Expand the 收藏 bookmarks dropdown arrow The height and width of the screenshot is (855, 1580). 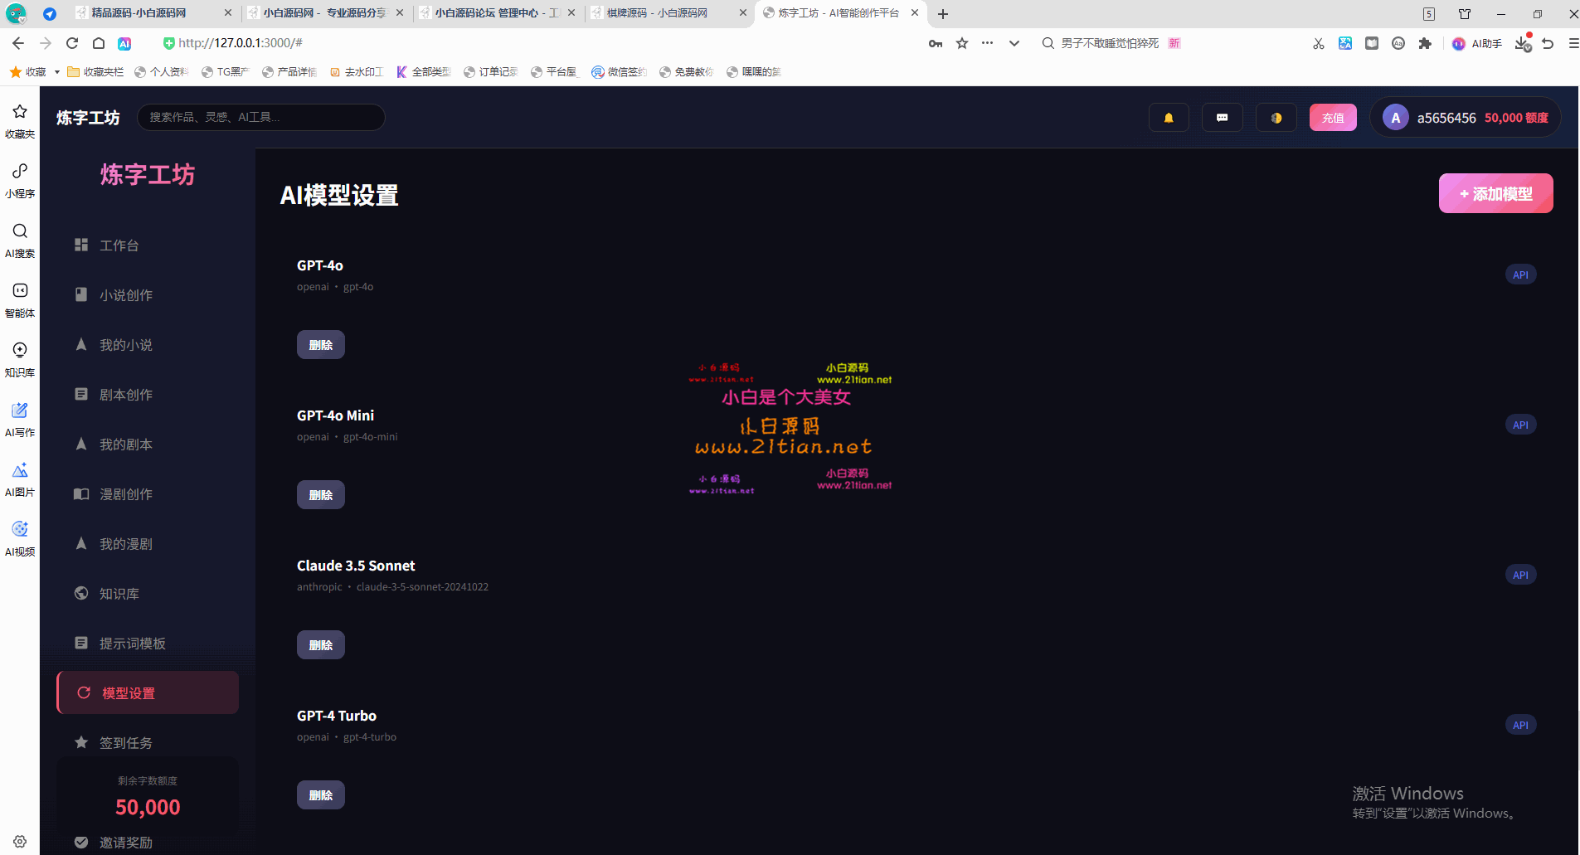click(x=57, y=72)
